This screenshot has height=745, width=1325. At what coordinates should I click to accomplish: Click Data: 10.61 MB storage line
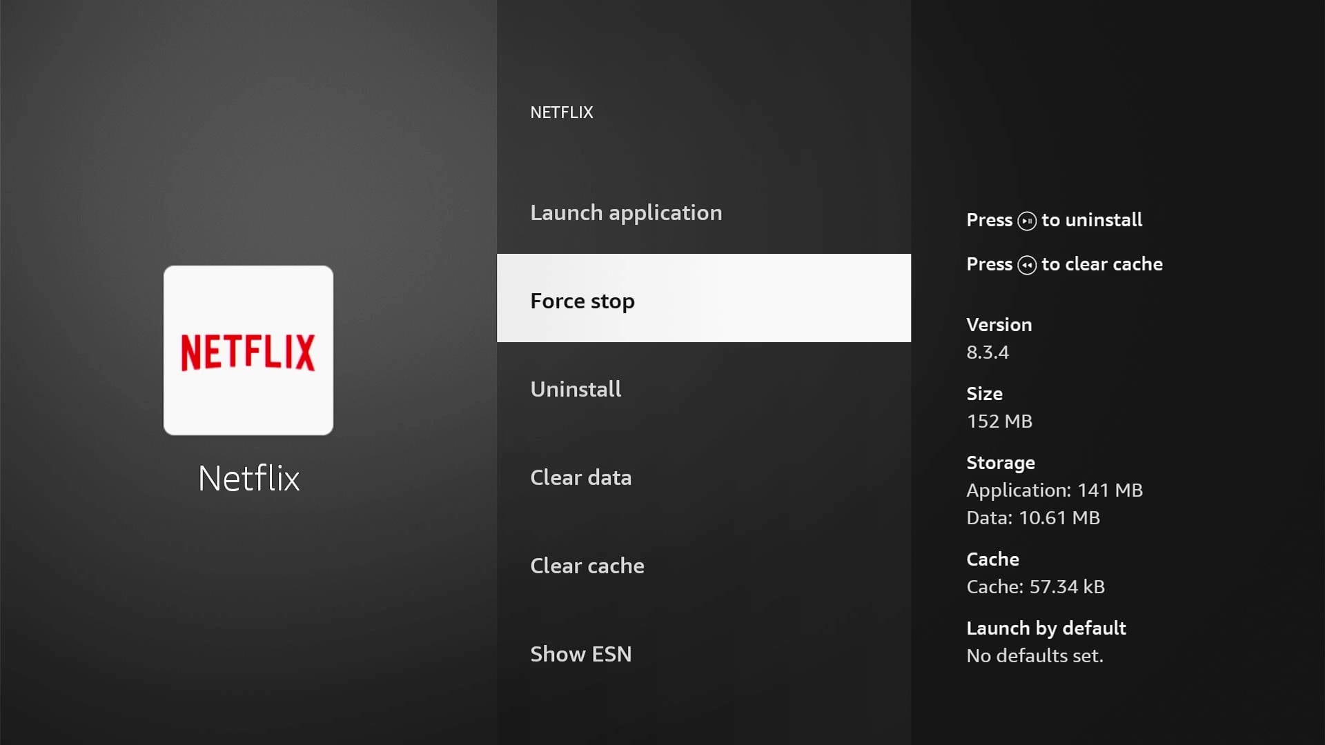click(1033, 518)
